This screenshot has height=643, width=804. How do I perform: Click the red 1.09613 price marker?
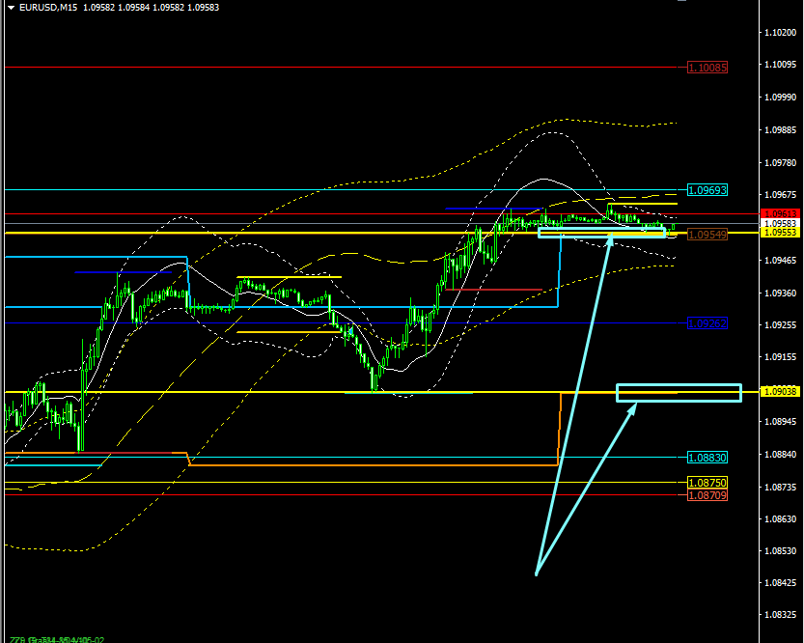781,213
